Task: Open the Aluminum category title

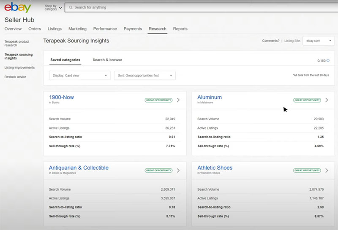Action: pos(210,97)
